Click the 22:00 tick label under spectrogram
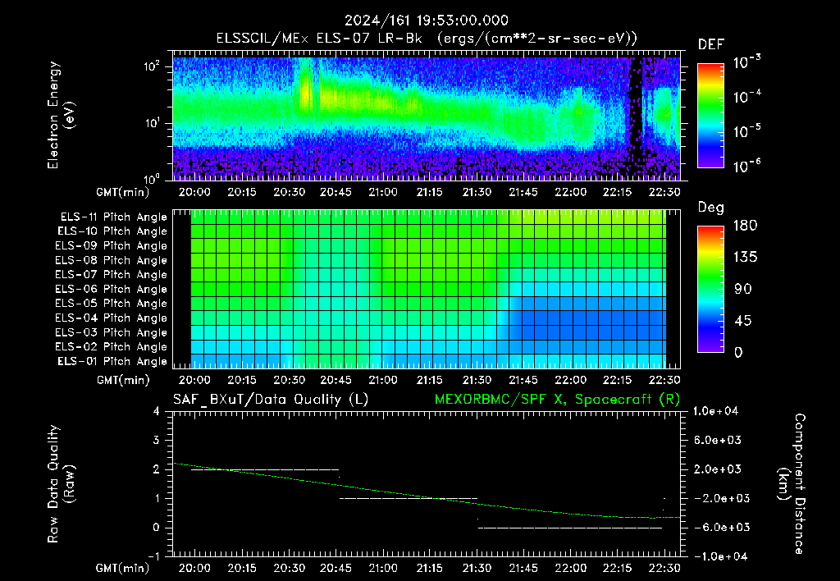Screen dimensions: 840x581 571,192
